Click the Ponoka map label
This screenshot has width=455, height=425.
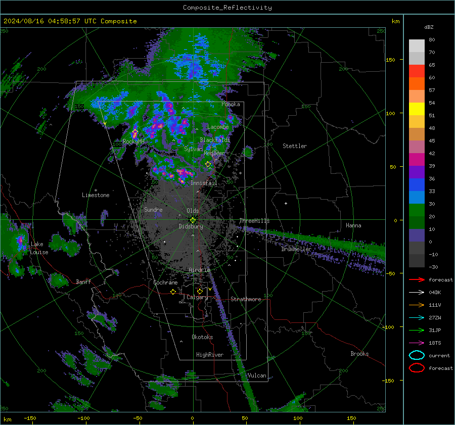tap(231, 104)
